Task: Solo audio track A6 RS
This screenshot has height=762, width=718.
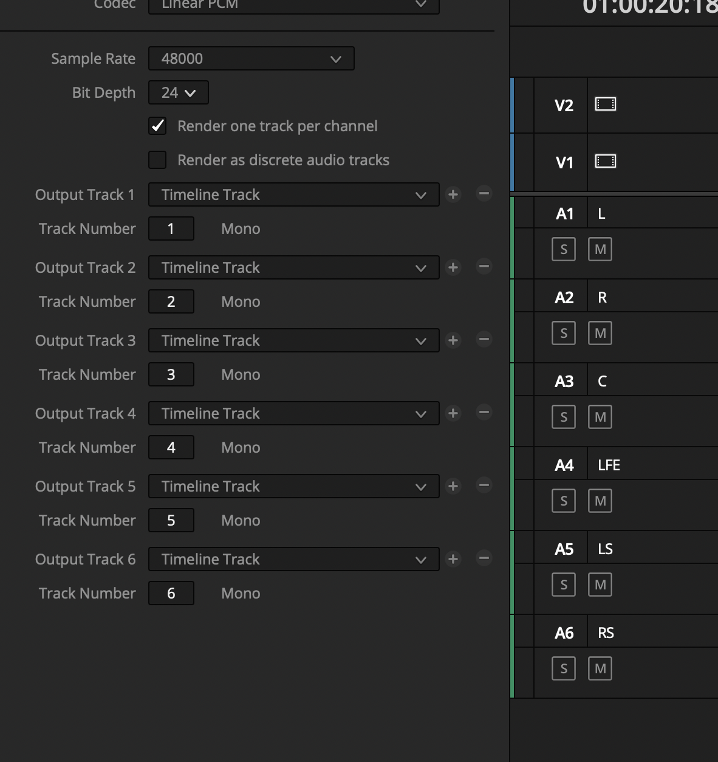Action: point(564,668)
